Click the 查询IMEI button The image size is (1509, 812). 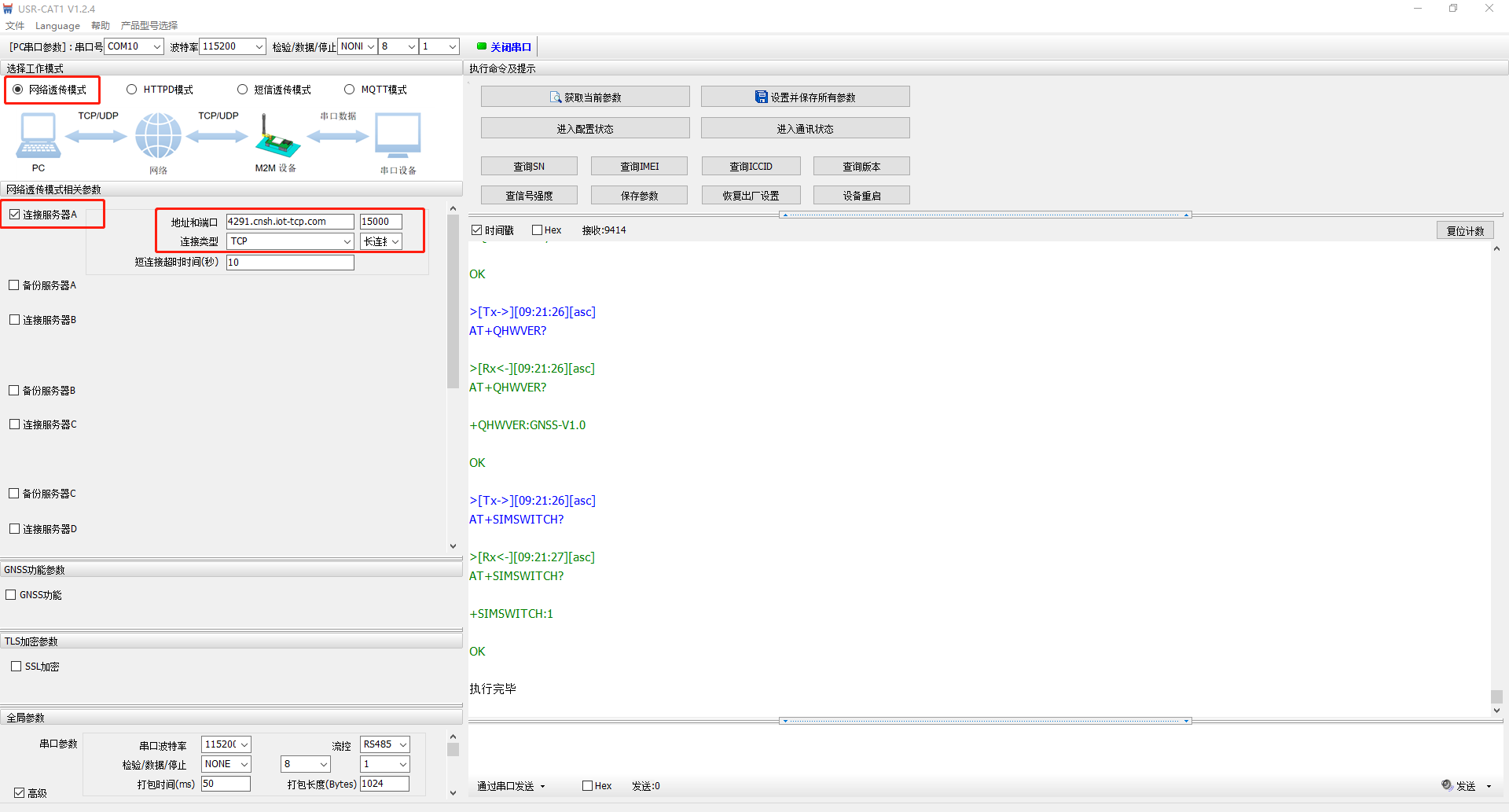click(639, 167)
